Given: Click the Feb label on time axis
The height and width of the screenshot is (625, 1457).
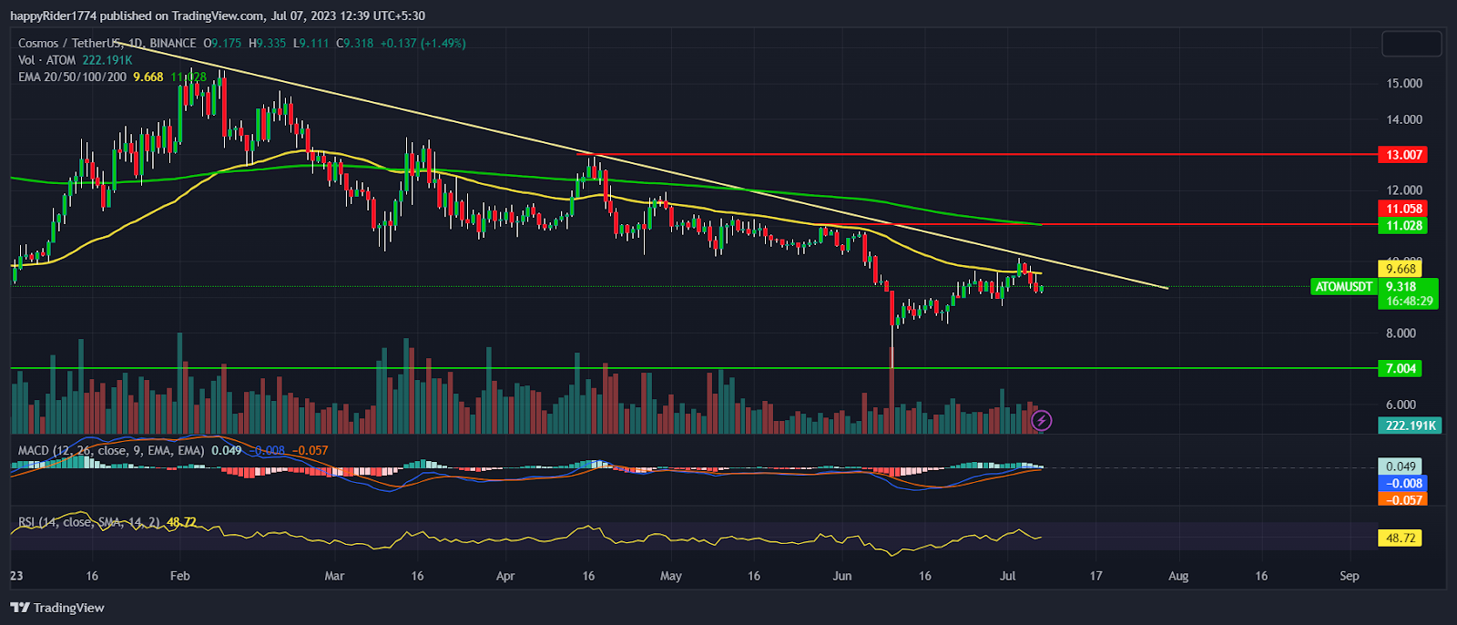Looking at the screenshot, I should click(179, 576).
